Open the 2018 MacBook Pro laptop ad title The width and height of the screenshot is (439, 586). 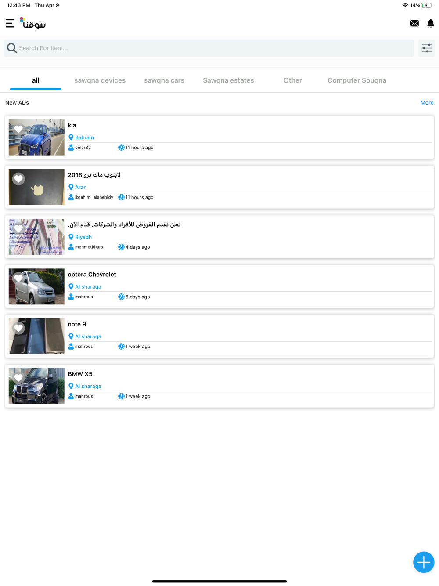tap(94, 175)
